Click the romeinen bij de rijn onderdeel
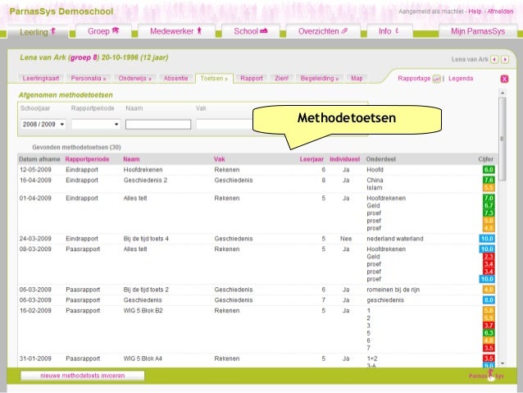Image resolution: width=523 pixels, height=393 pixels. pyautogui.click(x=393, y=290)
